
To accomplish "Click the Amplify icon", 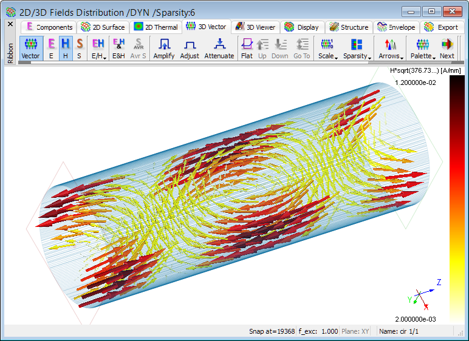I will (164, 48).
